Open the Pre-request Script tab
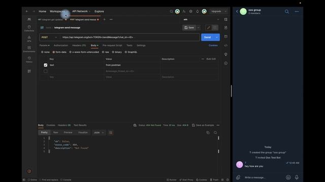 pos(112,45)
